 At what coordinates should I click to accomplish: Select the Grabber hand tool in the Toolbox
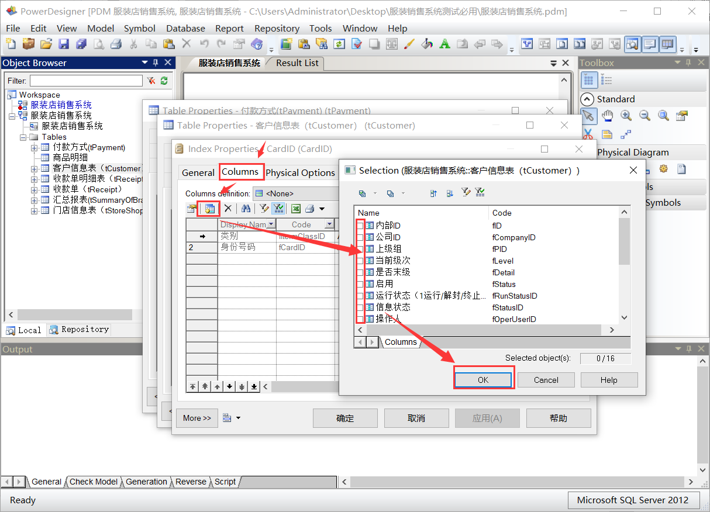point(607,115)
